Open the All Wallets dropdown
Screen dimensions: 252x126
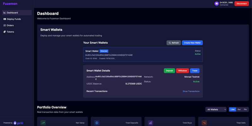216,109
